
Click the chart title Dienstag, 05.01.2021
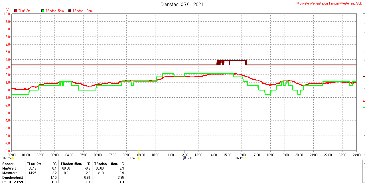(182, 4)
